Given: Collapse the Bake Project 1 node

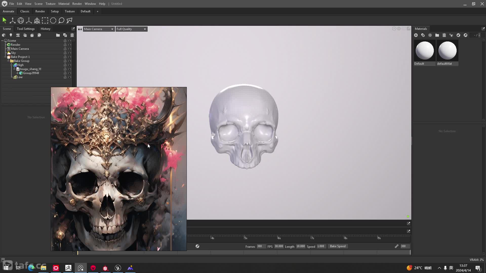Looking at the screenshot, I should point(5,57).
